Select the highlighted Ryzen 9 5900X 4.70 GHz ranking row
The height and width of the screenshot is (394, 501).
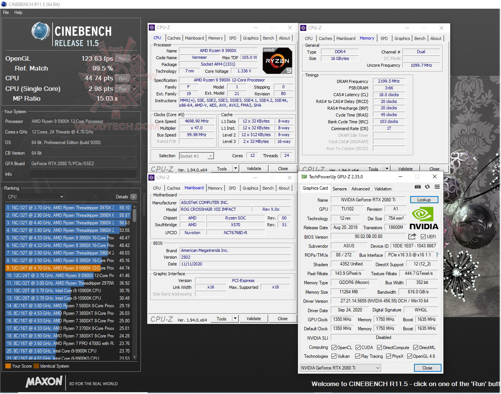click(x=68, y=268)
